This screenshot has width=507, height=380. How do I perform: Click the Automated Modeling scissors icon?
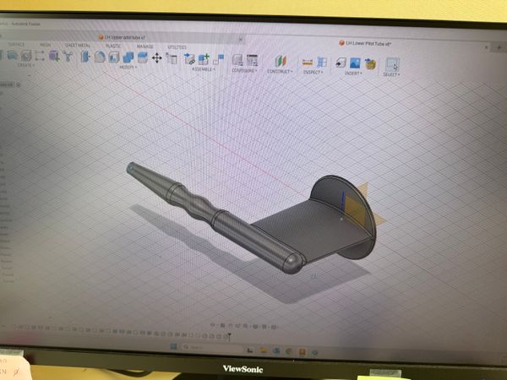click(68, 57)
